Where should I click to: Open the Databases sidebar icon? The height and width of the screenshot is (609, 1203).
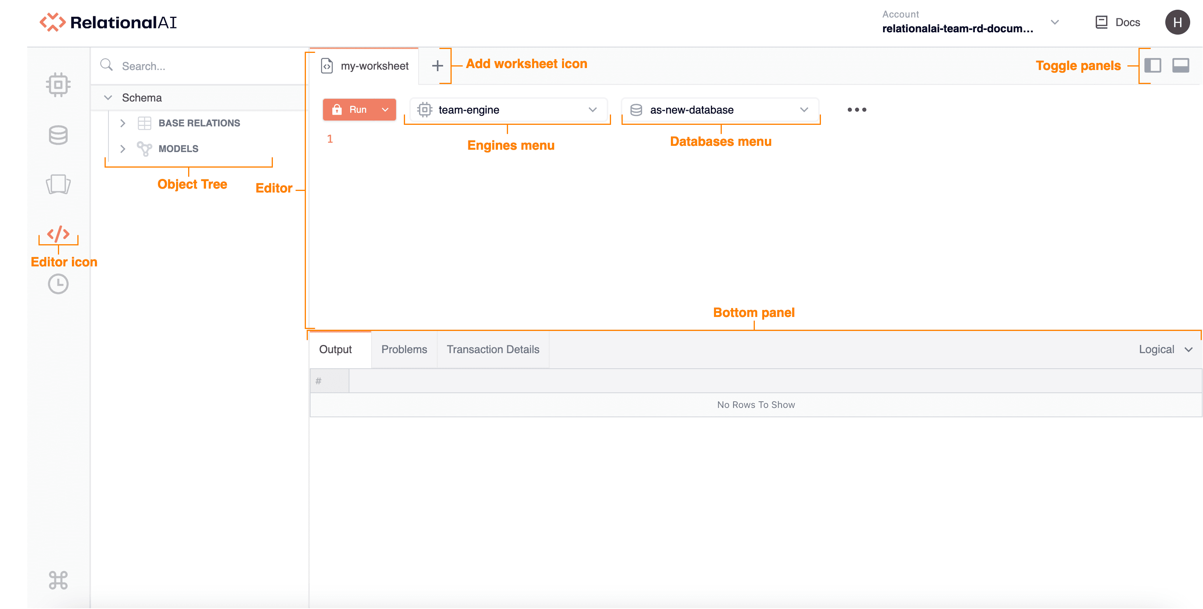pos(58,135)
